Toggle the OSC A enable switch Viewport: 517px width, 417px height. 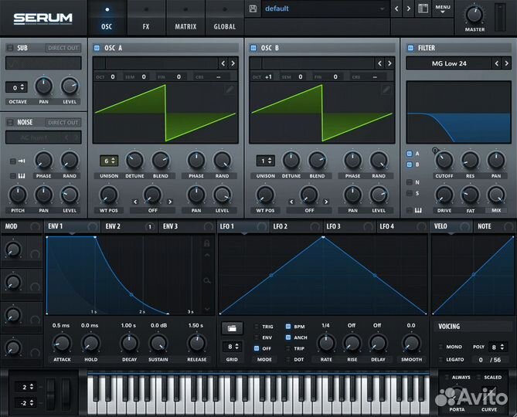(x=97, y=48)
